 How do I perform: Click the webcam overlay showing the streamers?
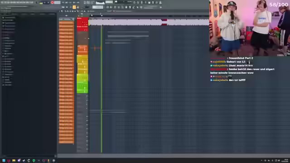pyautogui.click(x=250, y=28)
